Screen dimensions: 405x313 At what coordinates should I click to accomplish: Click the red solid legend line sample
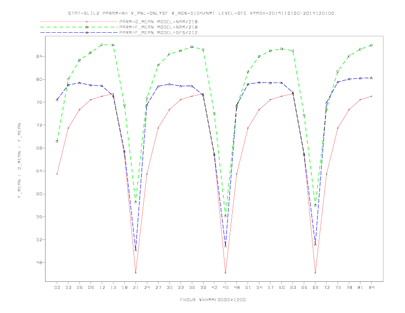[79, 21]
